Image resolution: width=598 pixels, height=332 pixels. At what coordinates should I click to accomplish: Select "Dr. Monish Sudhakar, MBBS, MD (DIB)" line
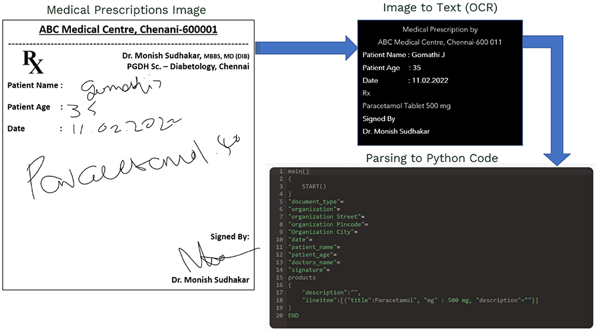186,56
